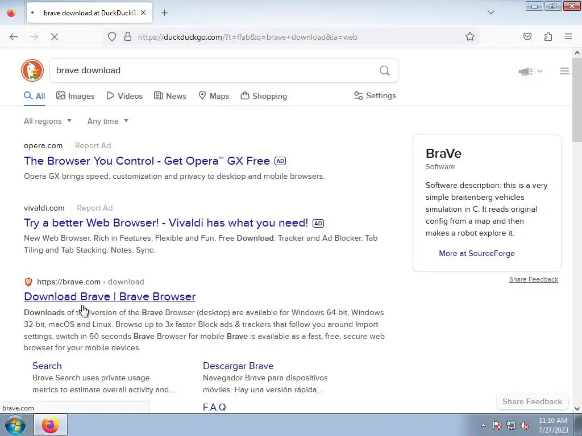582x436 pixels.
Task: Open the Opera GX Free ad link
Action: 147,161
